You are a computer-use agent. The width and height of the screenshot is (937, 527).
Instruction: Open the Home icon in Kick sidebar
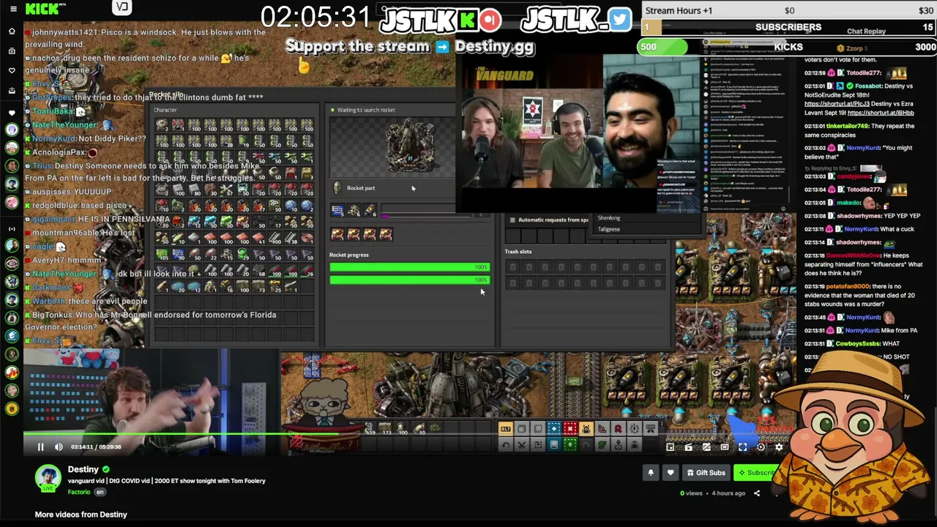pyautogui.click(x=12, y=31)
